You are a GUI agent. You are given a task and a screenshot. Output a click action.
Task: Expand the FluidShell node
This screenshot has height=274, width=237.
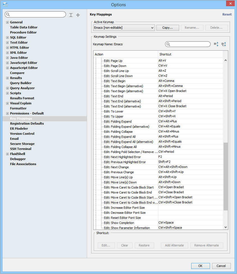click(7, 154)
